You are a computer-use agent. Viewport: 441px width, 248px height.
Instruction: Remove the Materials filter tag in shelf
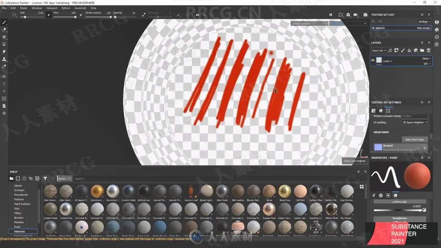(x=69, y=178)
